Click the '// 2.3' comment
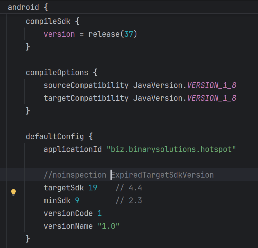 [129, 201]
